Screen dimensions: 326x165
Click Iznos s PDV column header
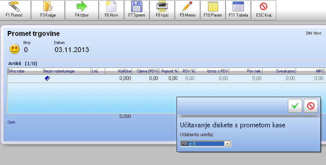pos(212,71)
